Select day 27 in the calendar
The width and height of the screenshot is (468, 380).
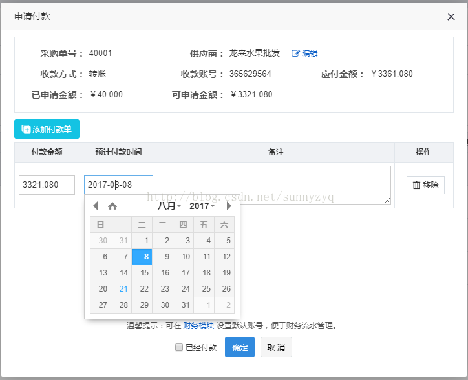(x=101, y=305)
